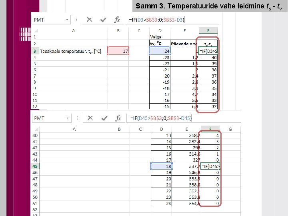Image resolution: width=288 pixels, height=216 pixels.
Task: Click cell D3 with value 24
Action: (x=160, y=51)
